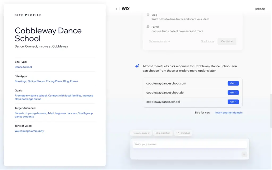Click the Target Audience text about parents
This screenshot has height=170, width=272.
pyautogui.click(x=54, y=115)
